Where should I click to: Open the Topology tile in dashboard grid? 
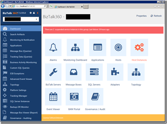pyautogui.click(x=136, y=72)
